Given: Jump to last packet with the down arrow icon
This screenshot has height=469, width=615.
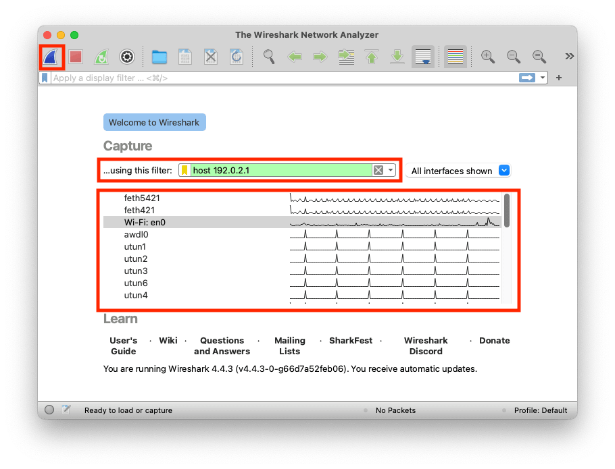Looking at the screenshot, I should [397, 57].
